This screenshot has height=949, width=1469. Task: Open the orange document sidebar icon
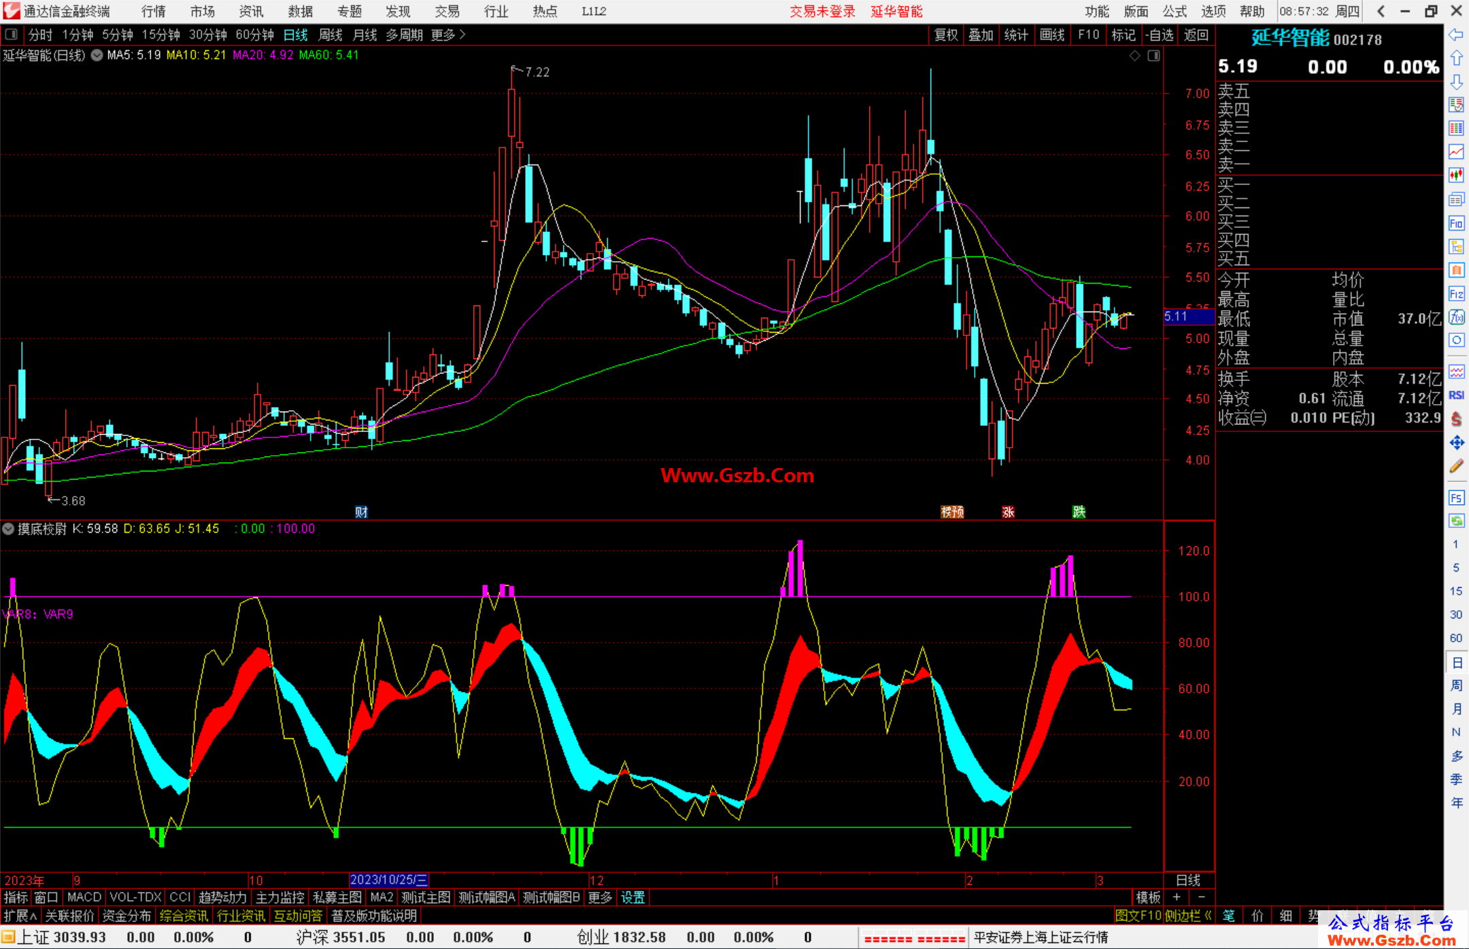click(x=1456, y=270)
